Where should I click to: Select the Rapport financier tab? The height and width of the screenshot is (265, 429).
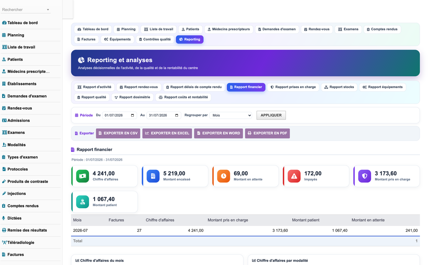tap(246, 87)
